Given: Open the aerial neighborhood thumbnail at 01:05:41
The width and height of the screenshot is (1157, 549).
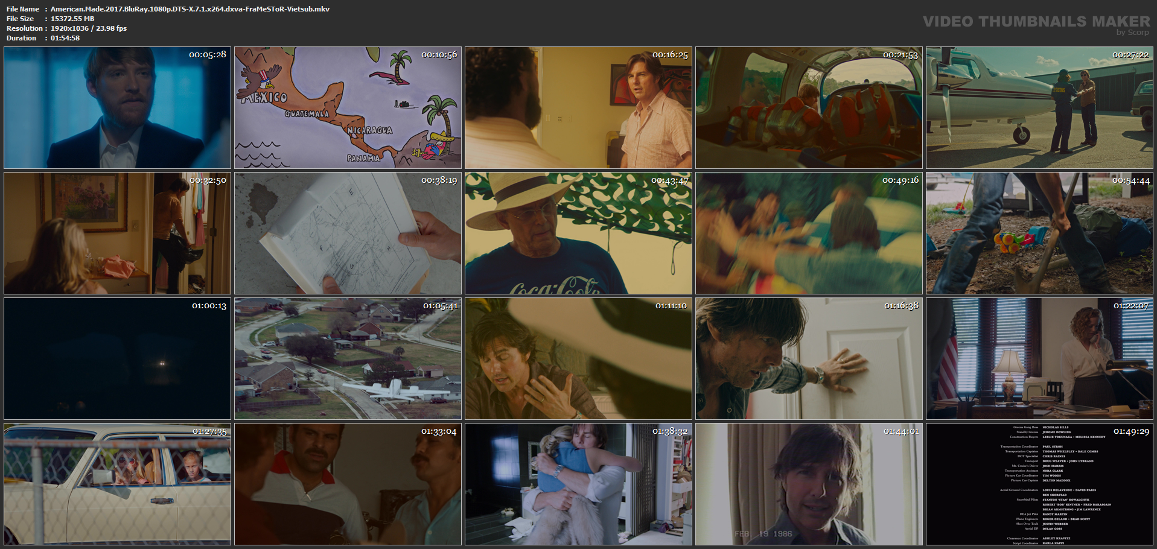Looking at the screenshot, I should pos(348,359).
